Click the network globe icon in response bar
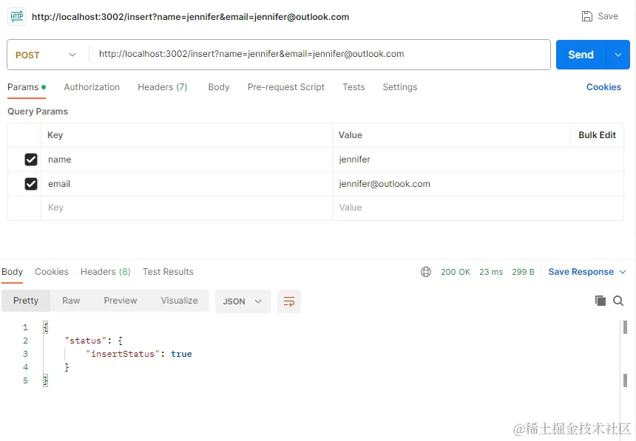Screen dimensions: 636x441 [426, 272]
